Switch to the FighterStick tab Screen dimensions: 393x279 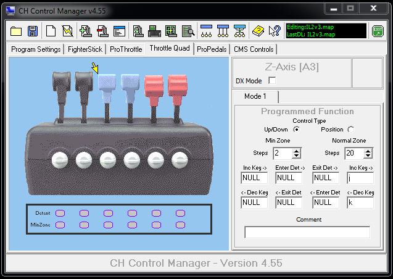pyautogui.click(x=85, y=49)
